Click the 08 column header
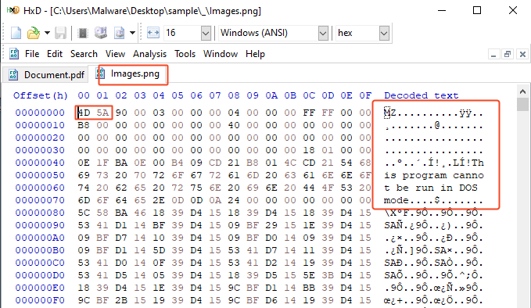 234,95
